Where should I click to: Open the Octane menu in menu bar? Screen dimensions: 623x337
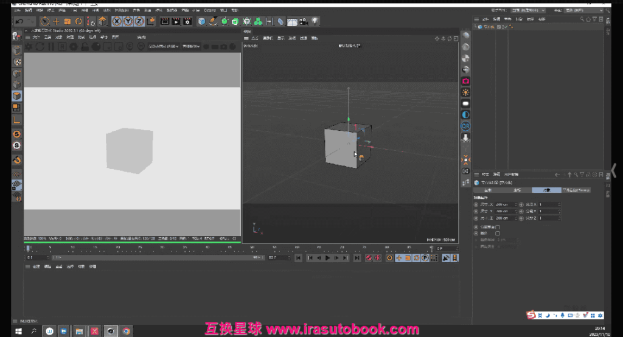210,10
